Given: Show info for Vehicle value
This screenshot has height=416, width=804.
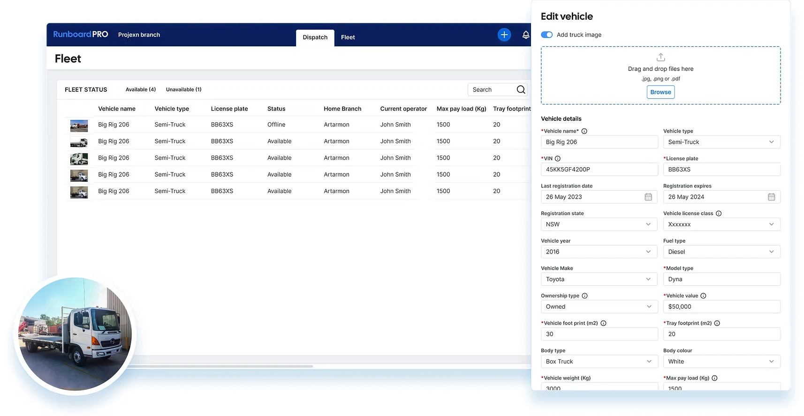Looking at the screenshot, I should point(703,296).
